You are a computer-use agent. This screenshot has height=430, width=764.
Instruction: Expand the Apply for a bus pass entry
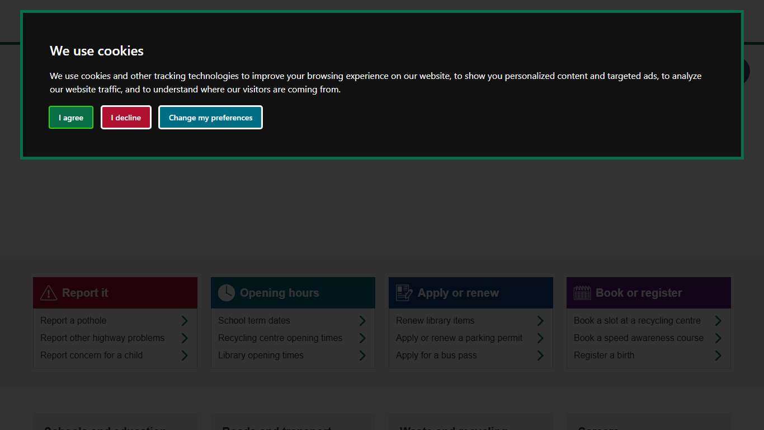436,355
